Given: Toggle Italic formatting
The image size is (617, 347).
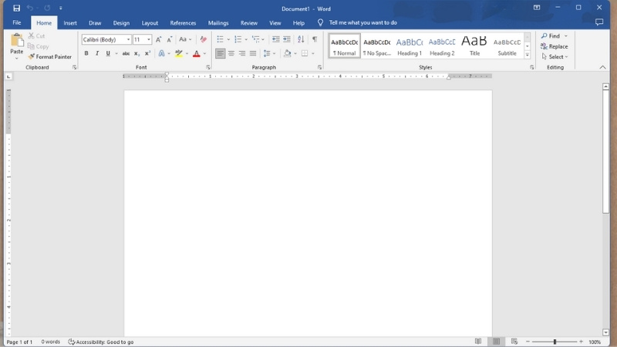Looking at the screenshot, I should pyautogui.click(x=96, y=54).
